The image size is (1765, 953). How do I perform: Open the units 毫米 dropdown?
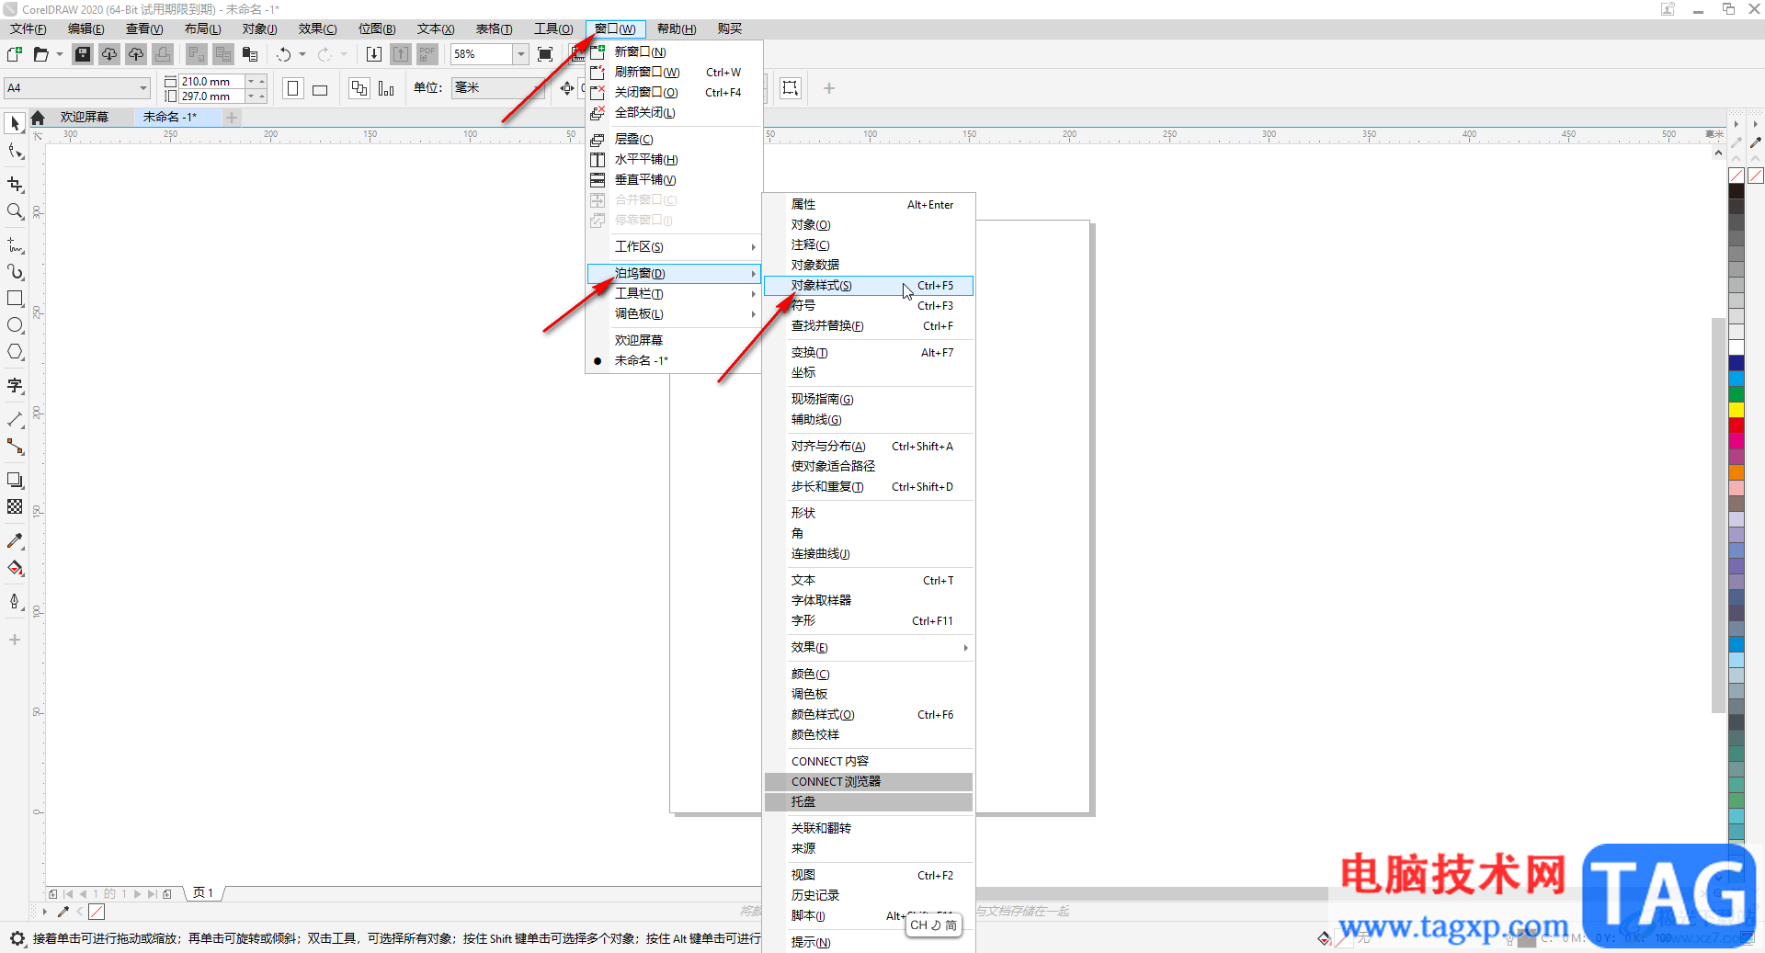point(537,88)
